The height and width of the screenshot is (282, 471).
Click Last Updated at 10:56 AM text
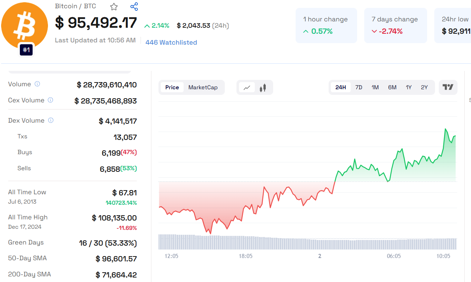click(95, 40)
